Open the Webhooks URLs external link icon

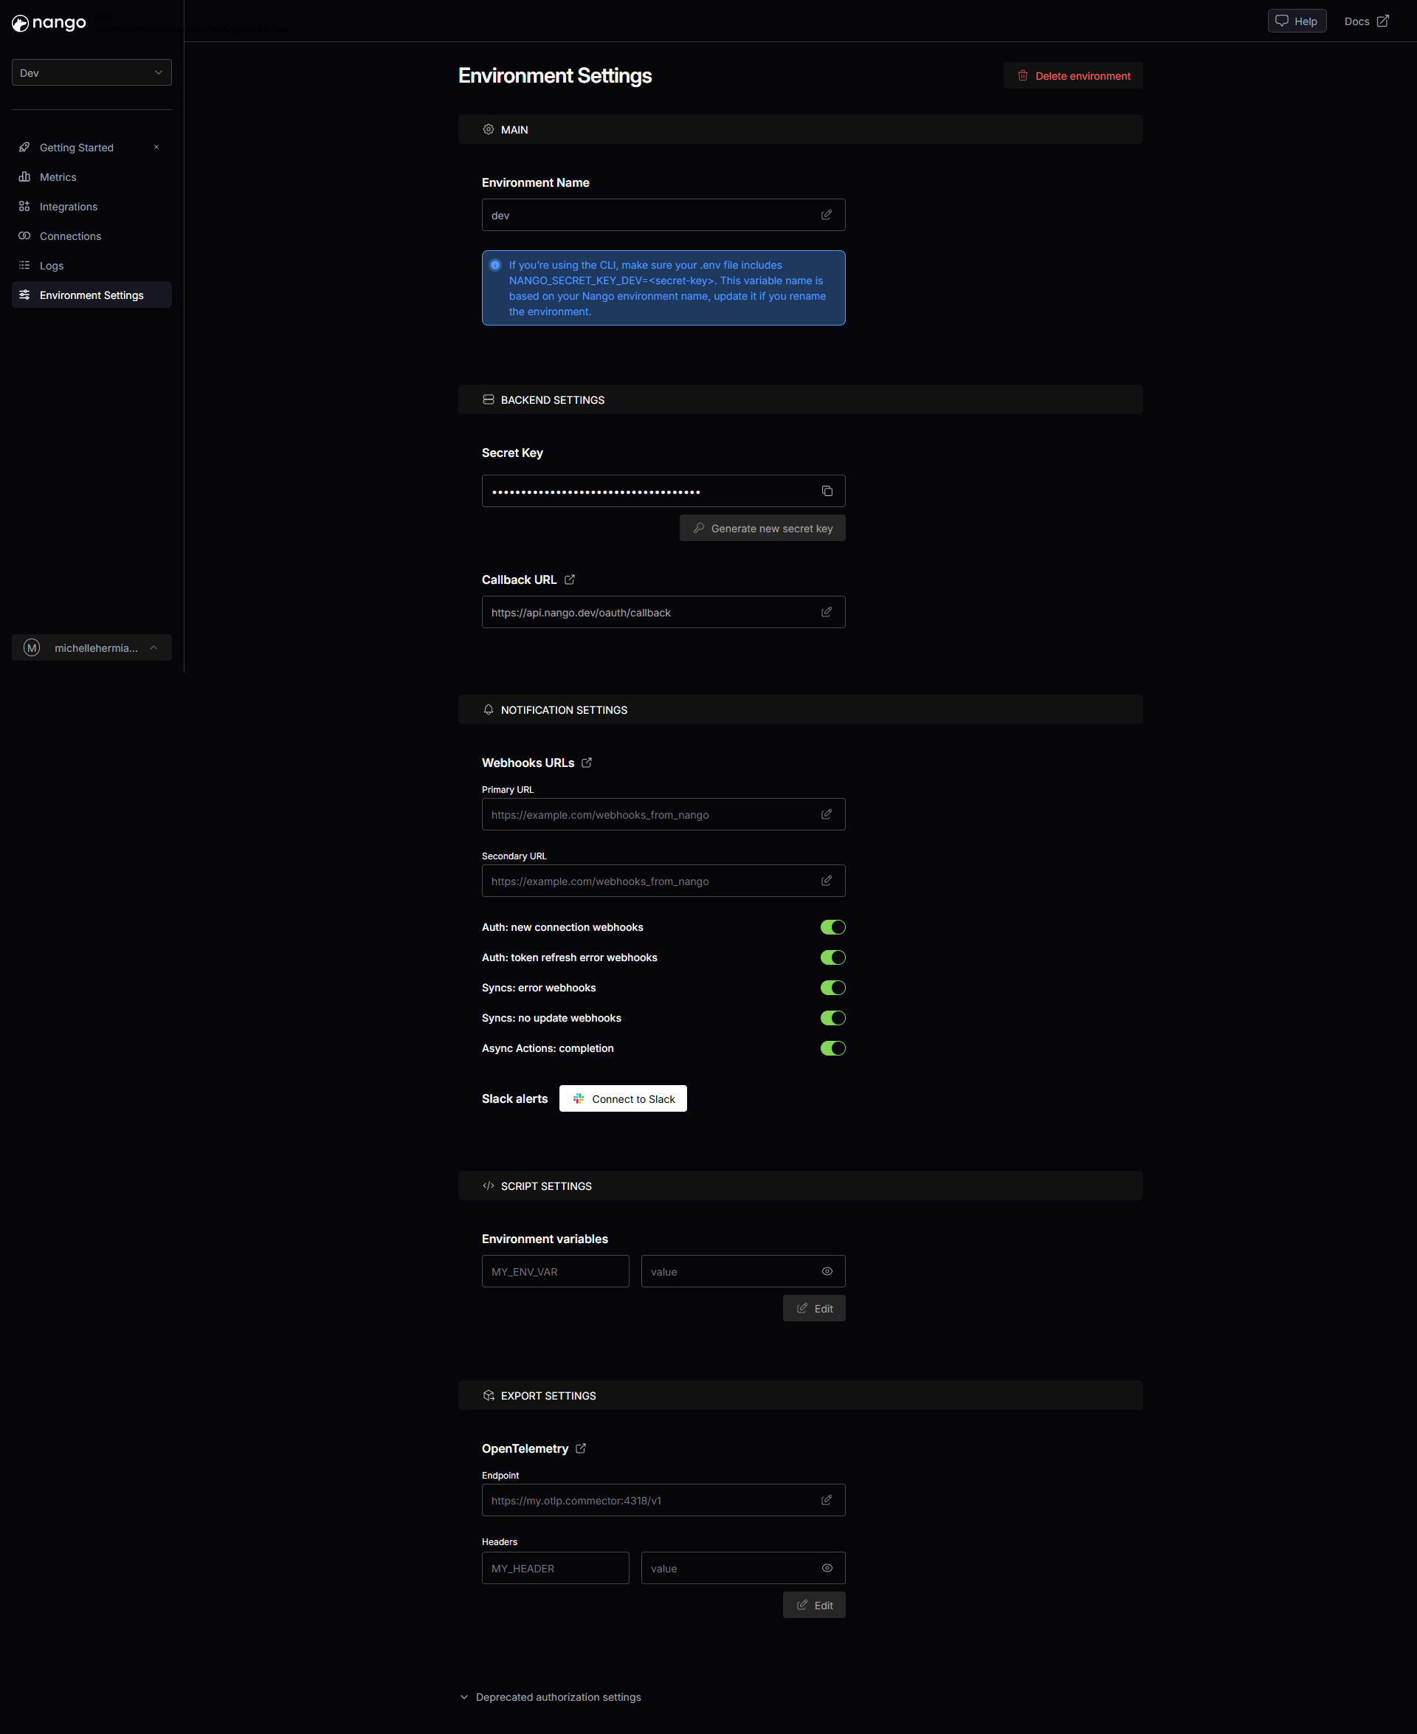587,763
